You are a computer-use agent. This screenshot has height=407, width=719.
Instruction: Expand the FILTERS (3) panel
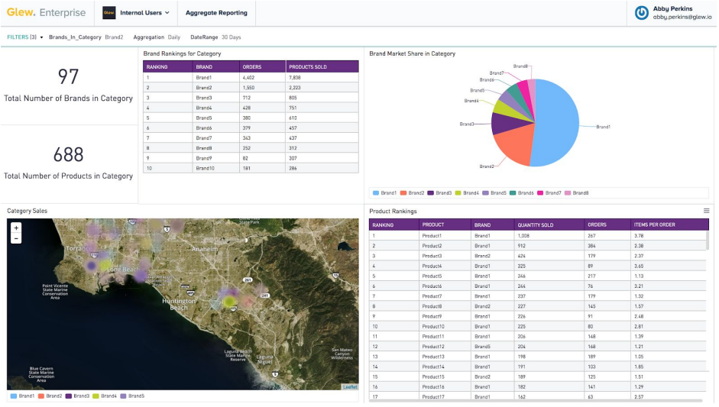24,37
